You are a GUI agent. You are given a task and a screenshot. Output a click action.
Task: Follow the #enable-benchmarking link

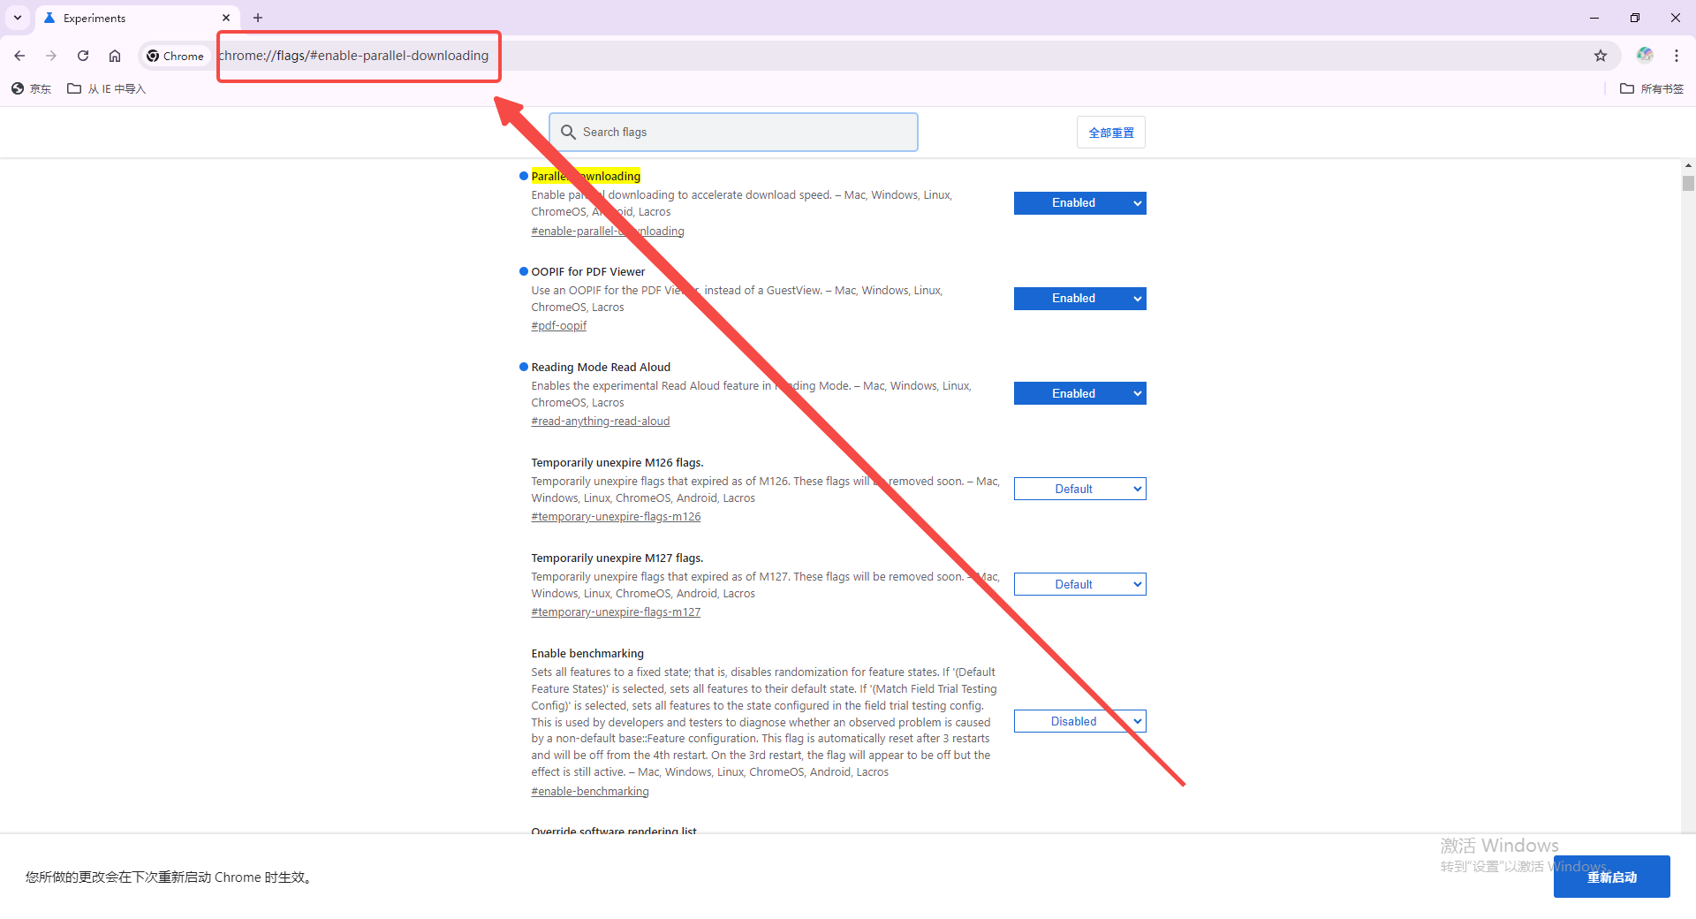pyautogui.click(x=590, y=792)
